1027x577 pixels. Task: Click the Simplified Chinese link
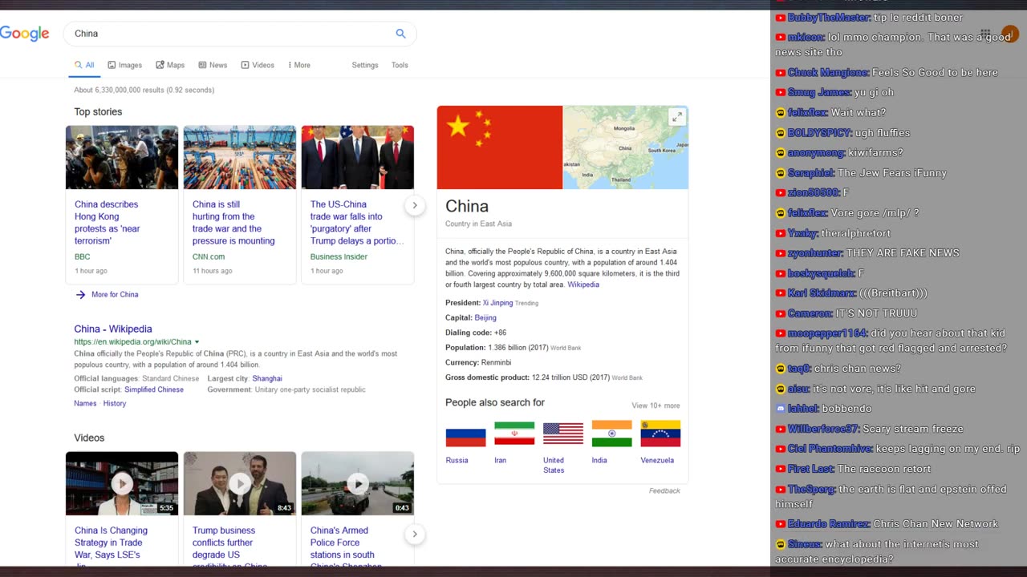154,389
